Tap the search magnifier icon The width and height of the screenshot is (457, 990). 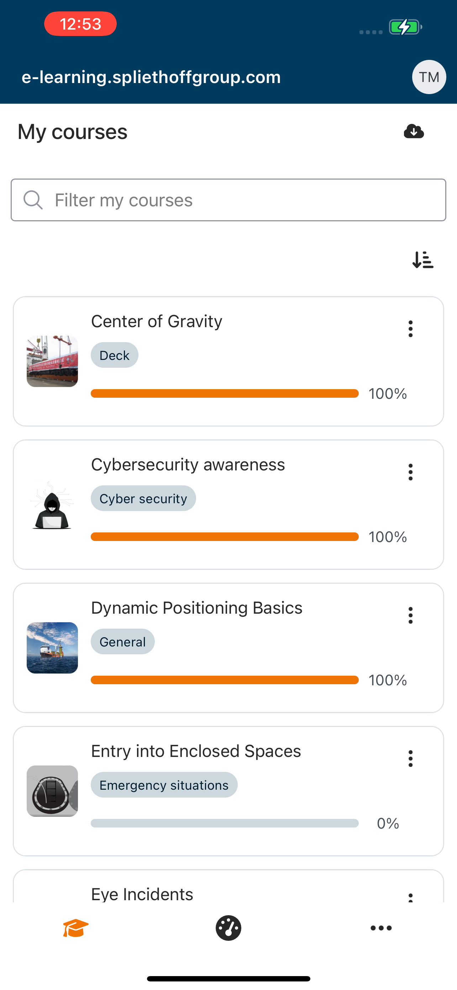[x=33, y=200]
